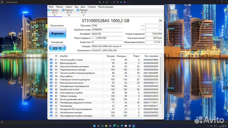Click the 23 °C temperature button
This screenshot has height=128, width=228.
pos(57,48)
